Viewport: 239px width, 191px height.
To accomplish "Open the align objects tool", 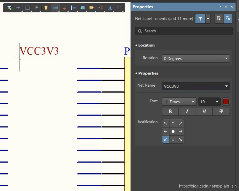I will point(37,8).
